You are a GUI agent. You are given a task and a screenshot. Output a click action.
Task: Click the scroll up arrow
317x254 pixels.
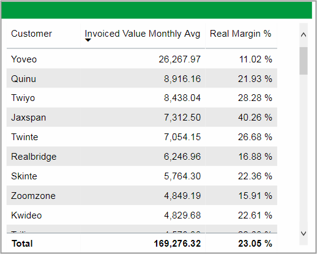pyautogui.click(x=304, y=35)
